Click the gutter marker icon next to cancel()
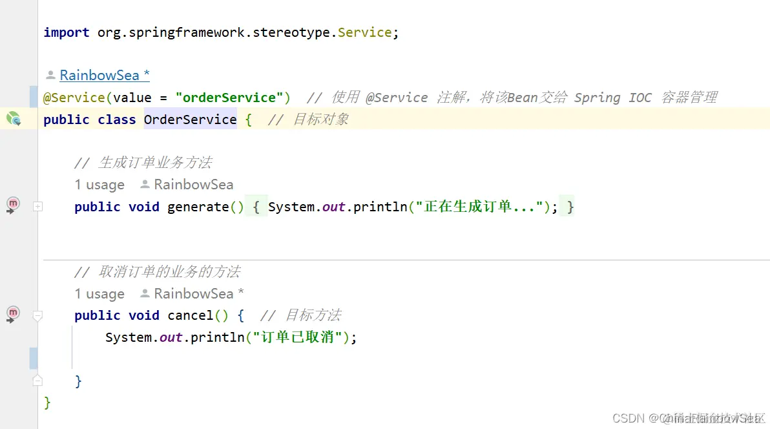The image size is (770, 429). (x=13, y=315)
